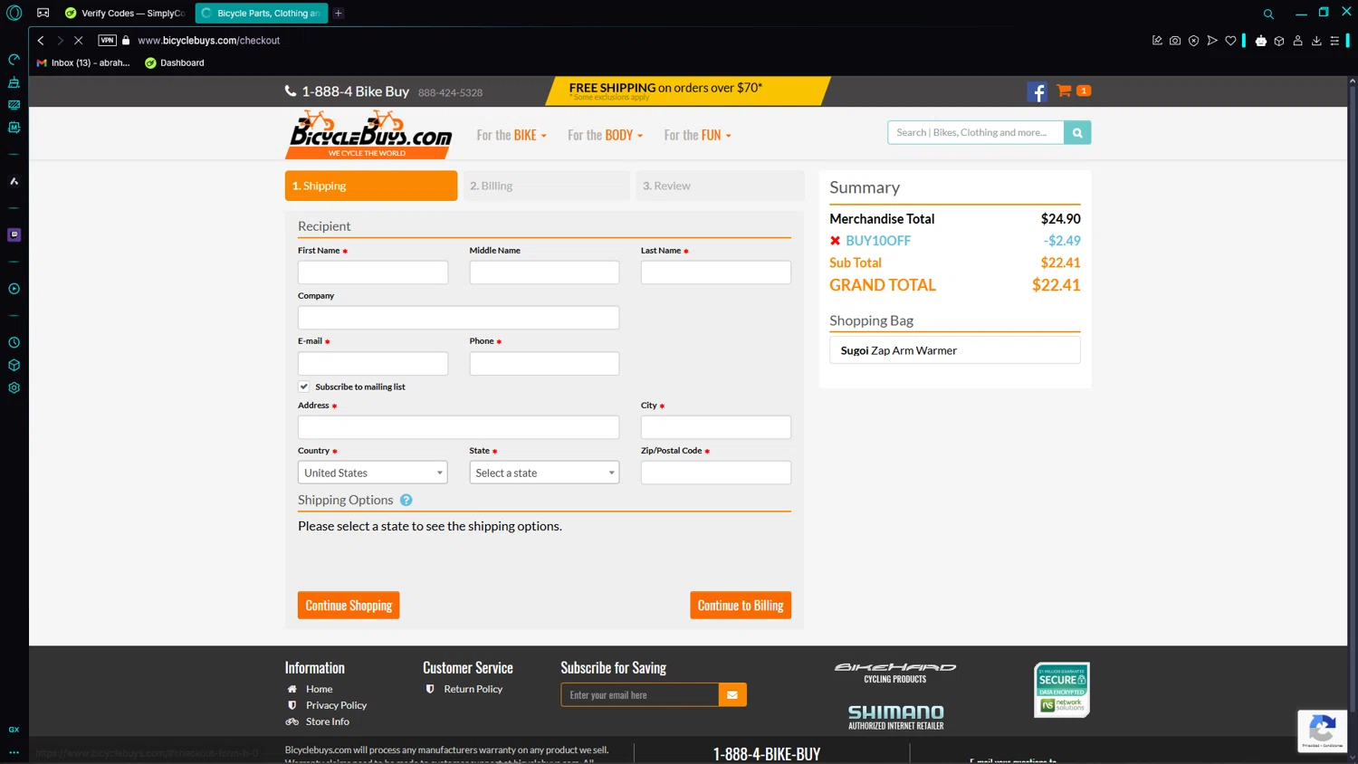This screenshot has width=1358, height=764.
Task: Open Twitch icon in sidebar
Action: coord(14,234)
